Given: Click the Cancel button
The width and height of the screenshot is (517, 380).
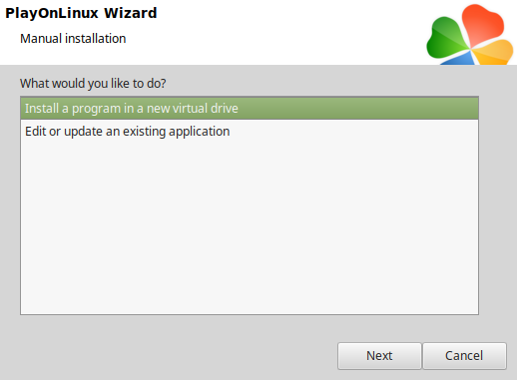Looking at the screenshot, I should 464,356.
